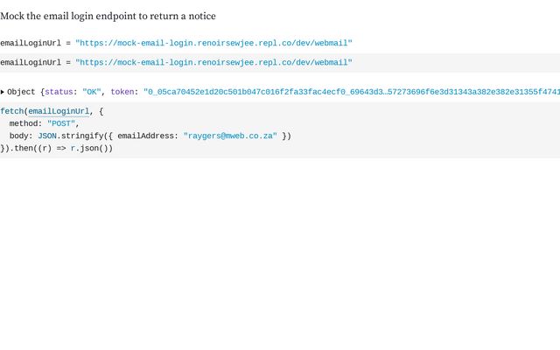Click the URL string in the output line
This screenshot has width=560, height=350.
tap(213, 42)
